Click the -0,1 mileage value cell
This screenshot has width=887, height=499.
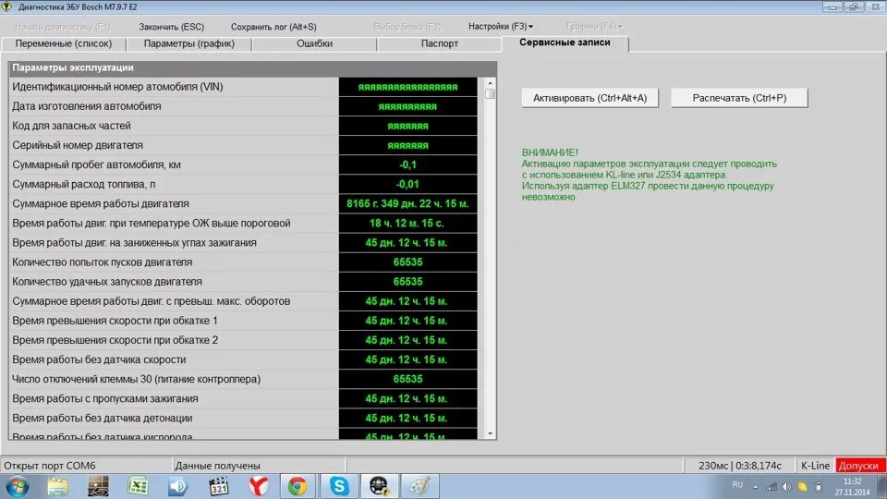407,164
